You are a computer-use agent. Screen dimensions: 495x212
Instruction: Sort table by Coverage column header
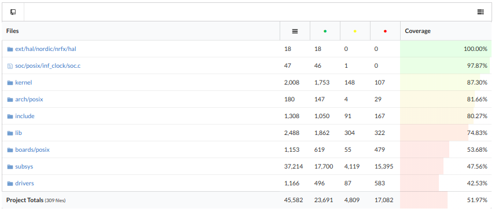[417, 31]
